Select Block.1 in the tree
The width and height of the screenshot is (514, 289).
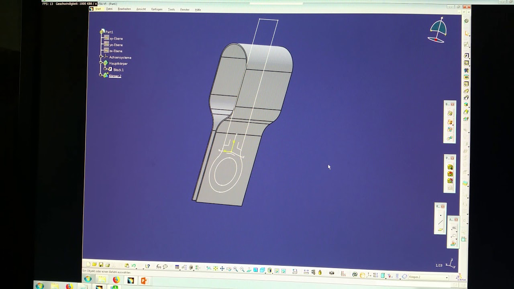click(x=118, y=70)
